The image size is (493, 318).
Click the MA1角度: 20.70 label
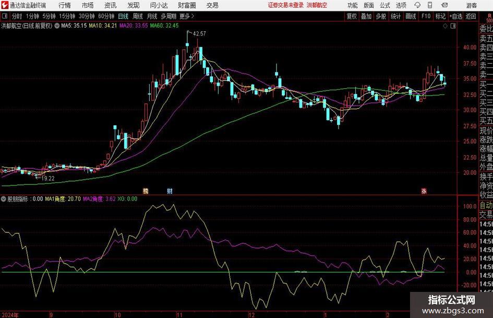pos(63,198)
